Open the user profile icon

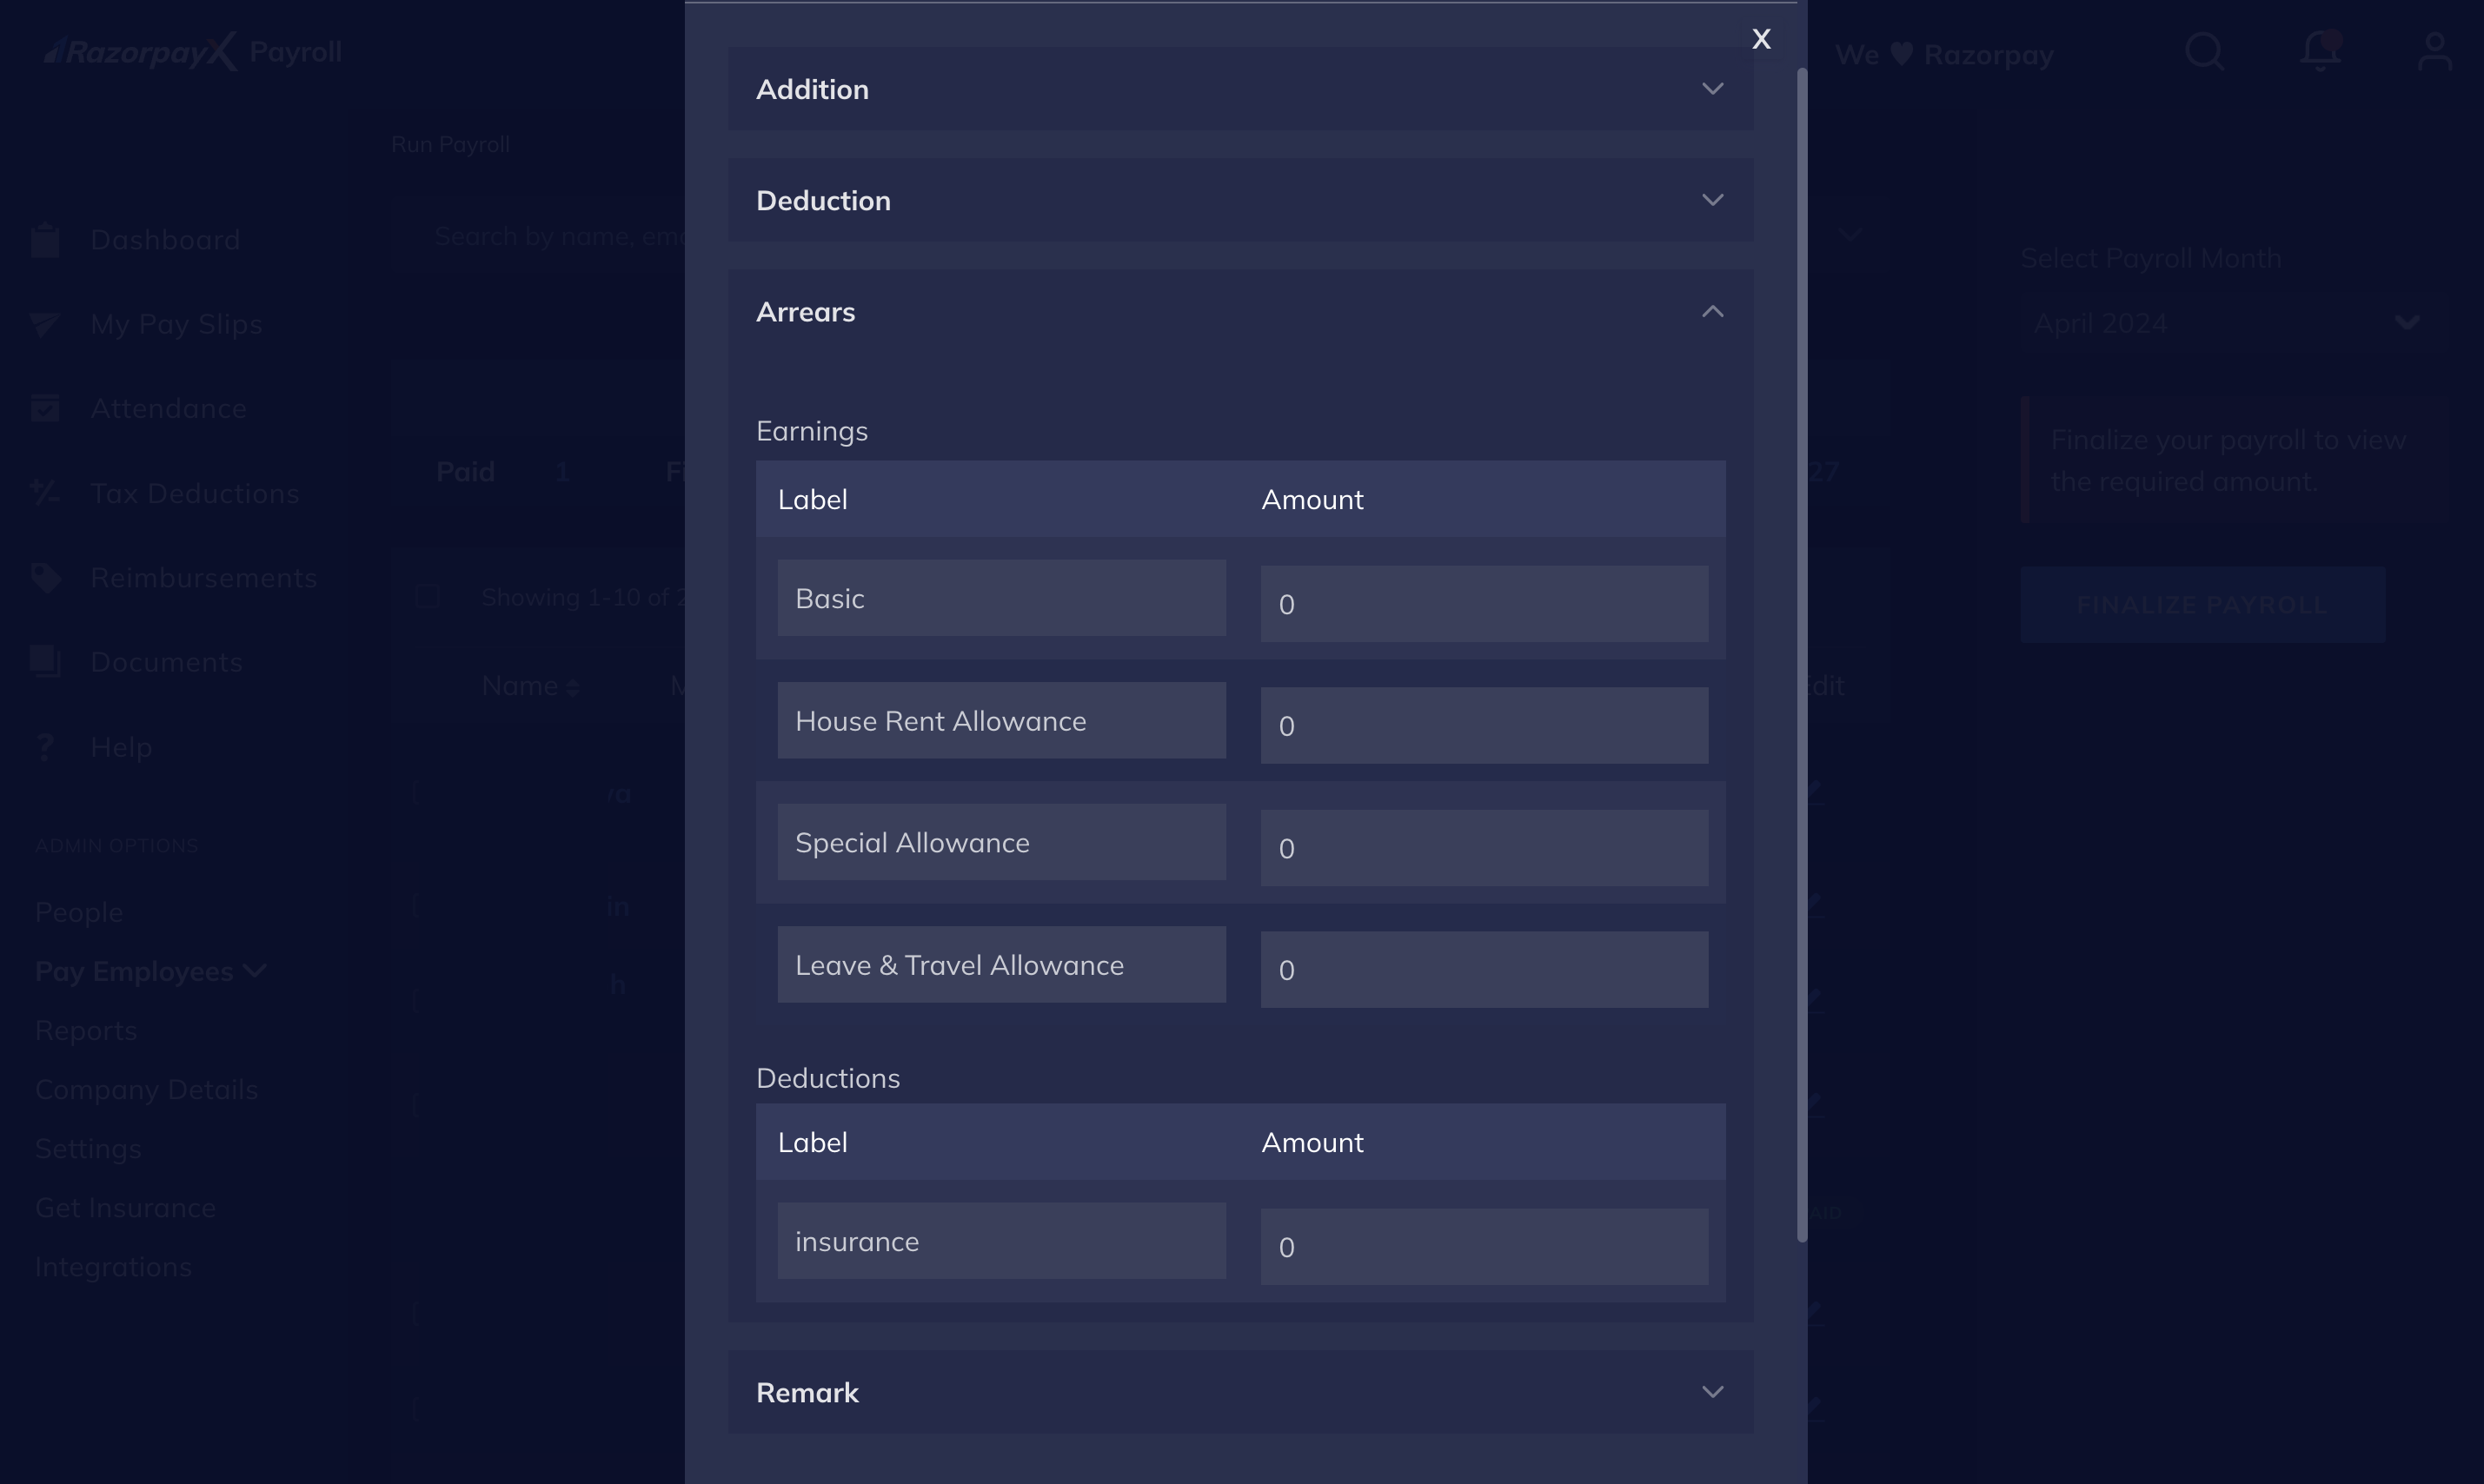2435,52
